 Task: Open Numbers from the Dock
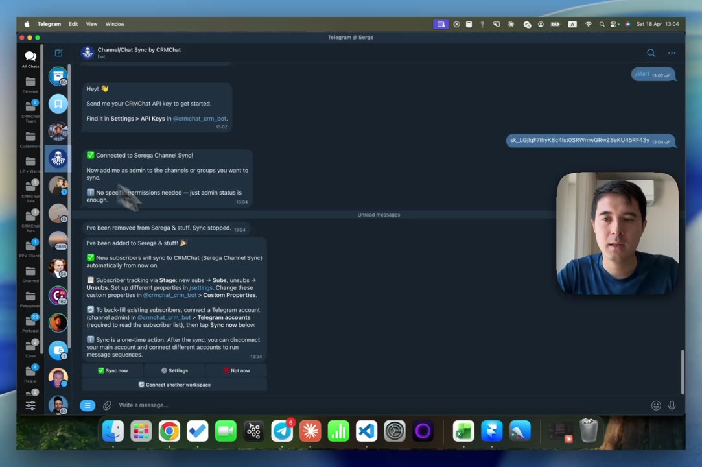[x=338, y=431]
